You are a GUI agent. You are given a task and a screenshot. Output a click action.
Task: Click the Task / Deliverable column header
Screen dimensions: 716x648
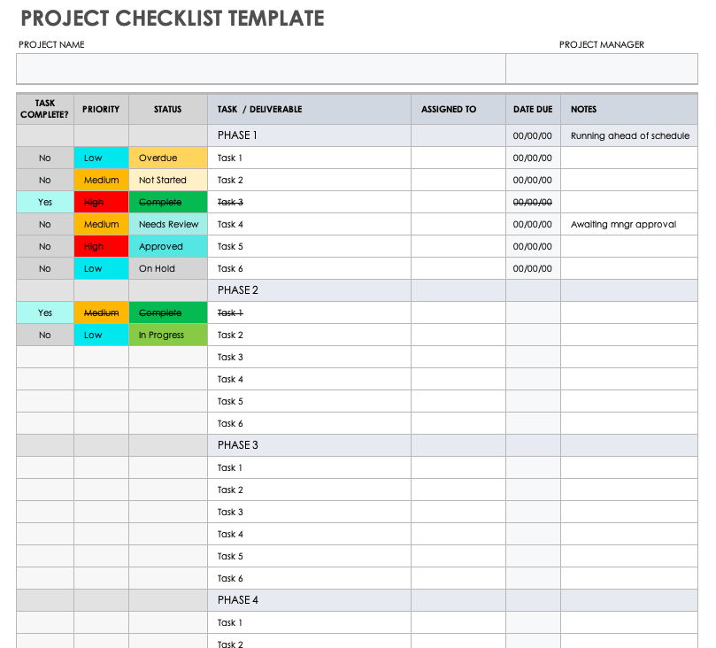pyautogui.click(x=260, y=110)
